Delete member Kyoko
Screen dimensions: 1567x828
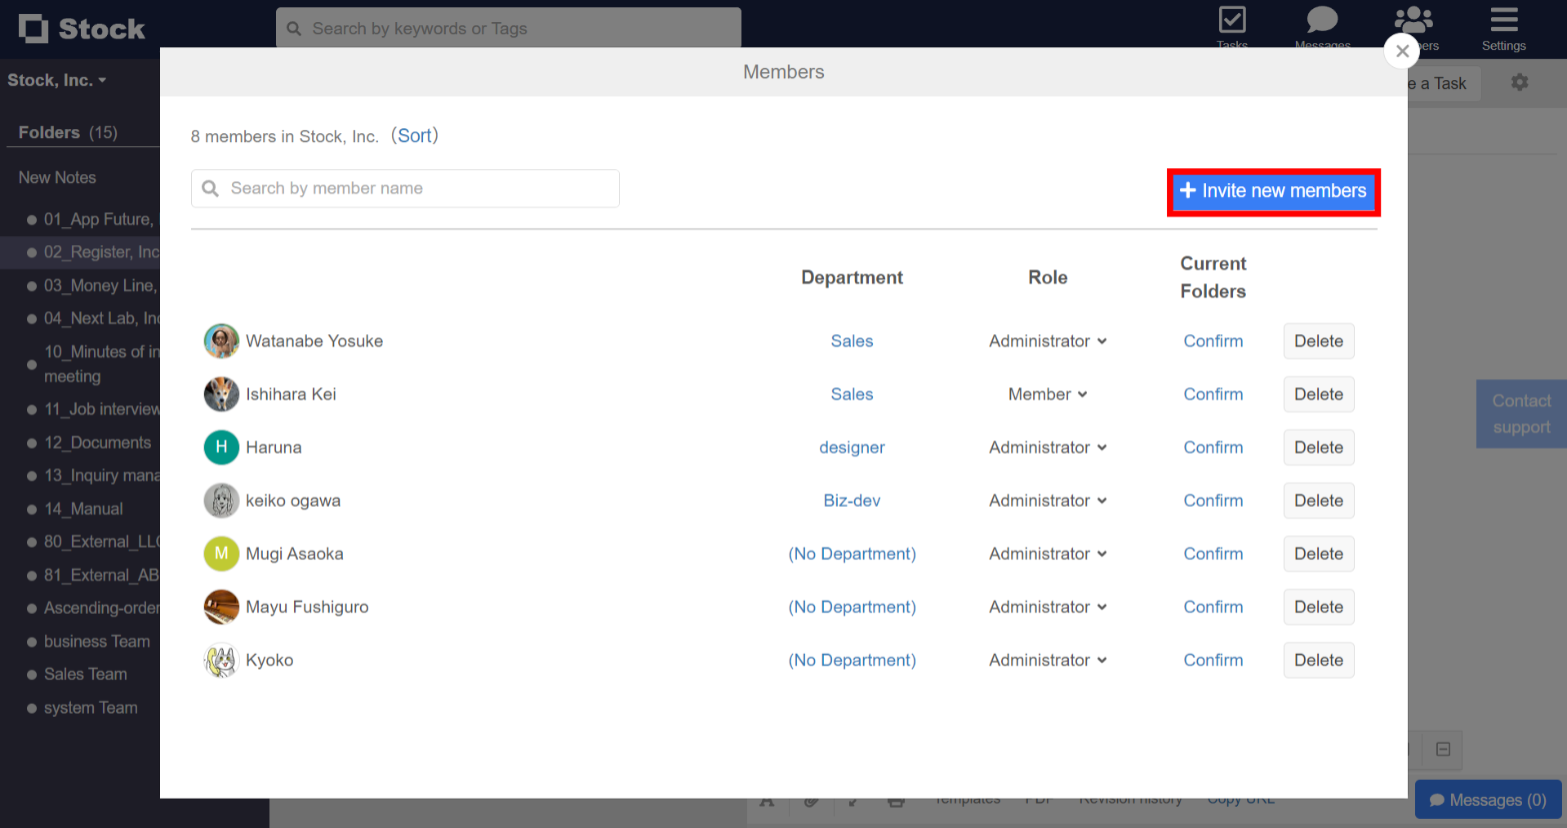point(1318,660)
